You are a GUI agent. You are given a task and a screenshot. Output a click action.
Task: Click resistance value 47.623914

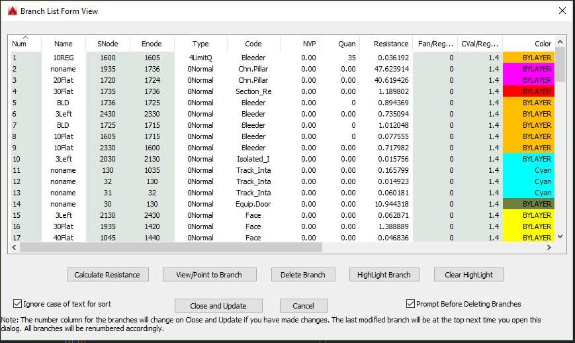(391, 69)
